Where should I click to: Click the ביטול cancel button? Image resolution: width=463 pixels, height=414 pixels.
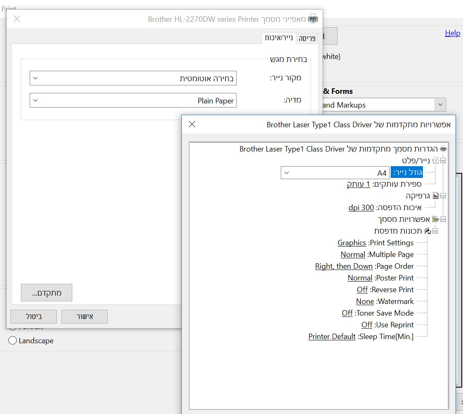coord(34,316)
